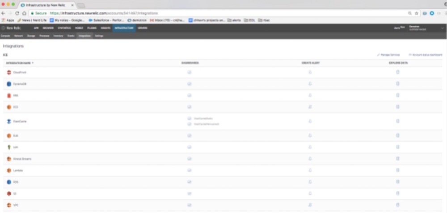
Task: Explore data for CloudFront icon
Action: click(x=398, y=72)
